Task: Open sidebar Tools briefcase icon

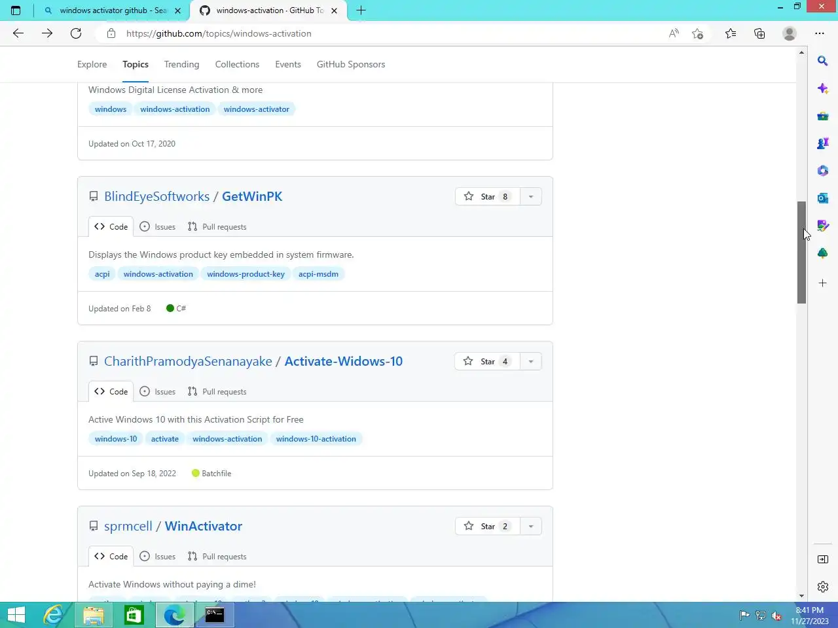Action: click(x=823, y=116)
